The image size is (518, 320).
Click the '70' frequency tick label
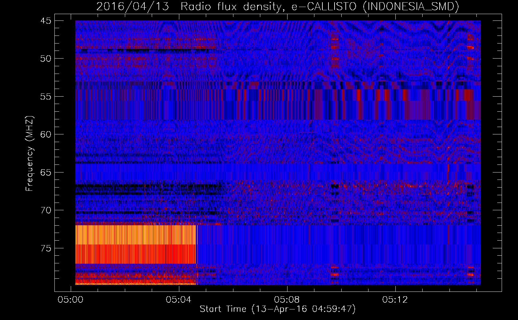pyautogui.click(x=46, y=210)
